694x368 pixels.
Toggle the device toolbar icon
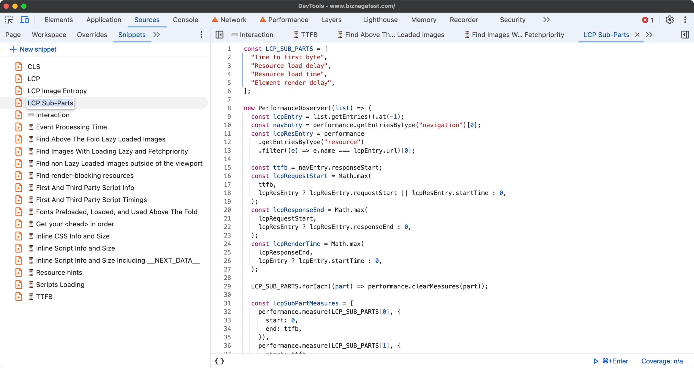pos(24,20)
